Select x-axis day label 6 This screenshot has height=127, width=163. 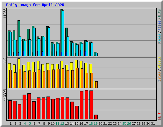pyautogui.click(x=34, y=124)
